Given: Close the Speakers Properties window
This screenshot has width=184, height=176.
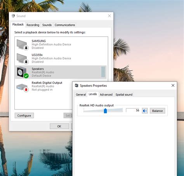Looking at the screenshot, I should [173, 85].
